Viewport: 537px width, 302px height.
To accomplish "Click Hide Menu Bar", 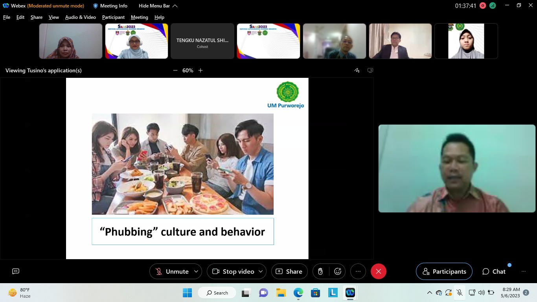I will pyautogui.click(x=158, y=6).
